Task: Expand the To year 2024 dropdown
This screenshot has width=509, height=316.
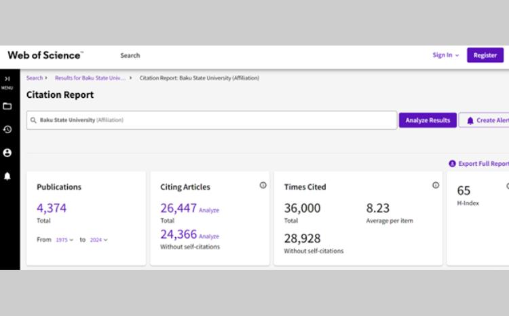Action: tap(98, 240)
